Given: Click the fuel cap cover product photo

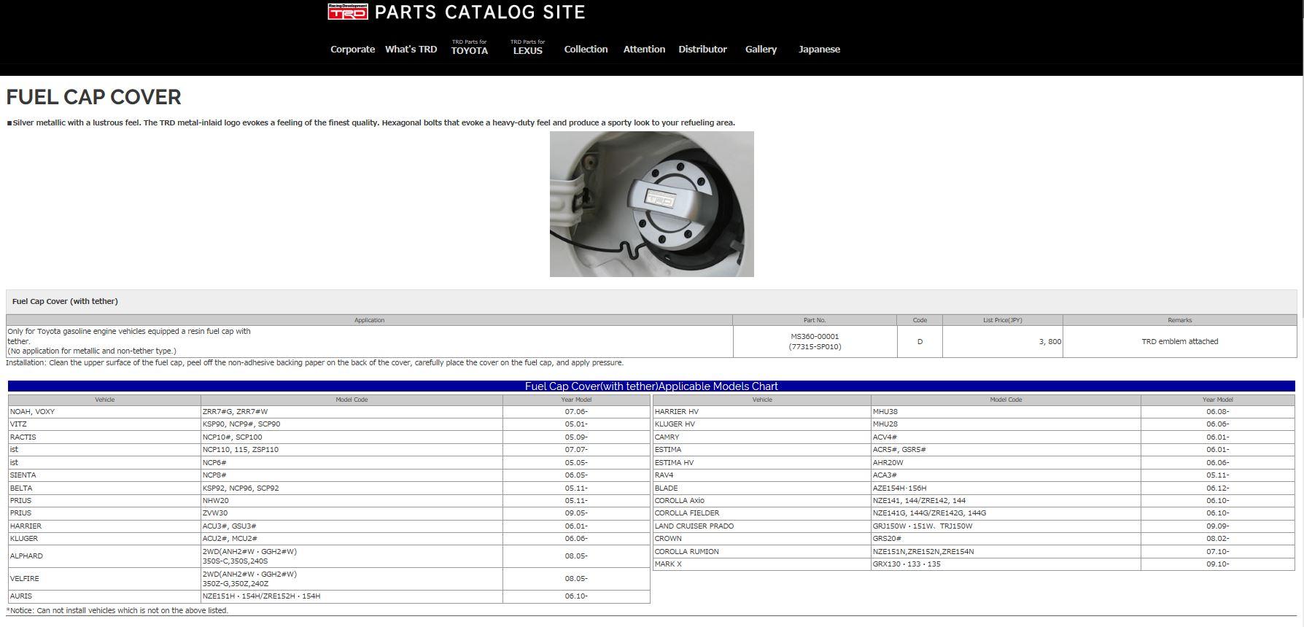Looking at the screenshot, I should pos(651,204).
